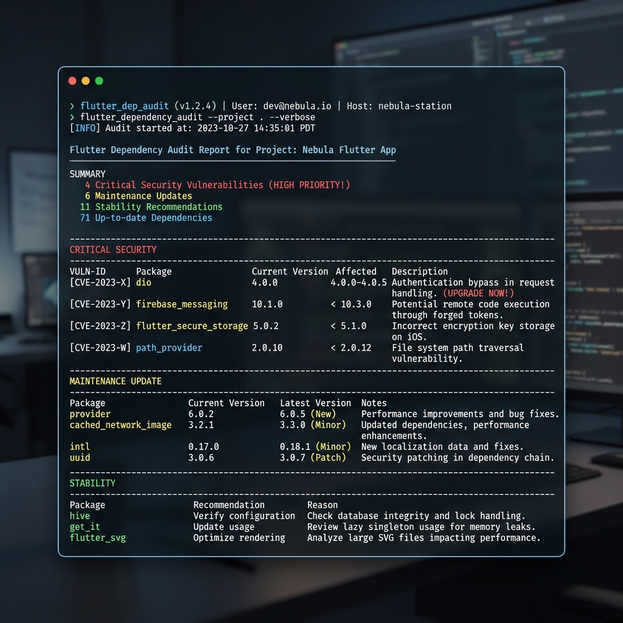Click the intl package name
This screenshot has height=623, width=623.
[x=80, y=447]
